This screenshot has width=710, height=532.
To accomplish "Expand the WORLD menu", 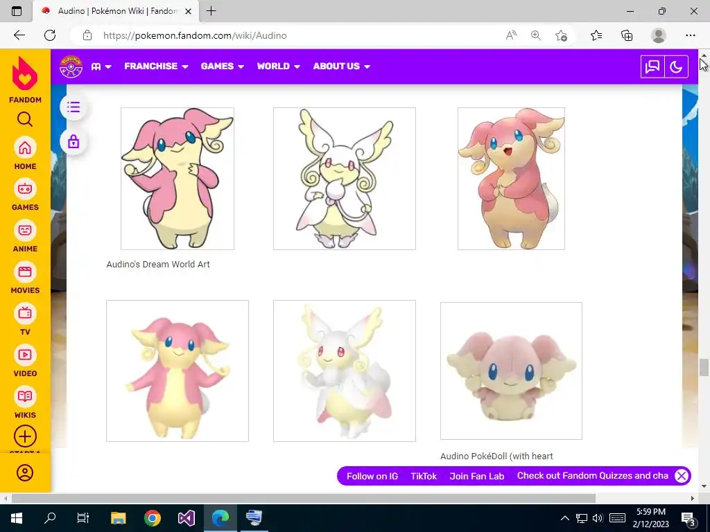I will point(279,66).
